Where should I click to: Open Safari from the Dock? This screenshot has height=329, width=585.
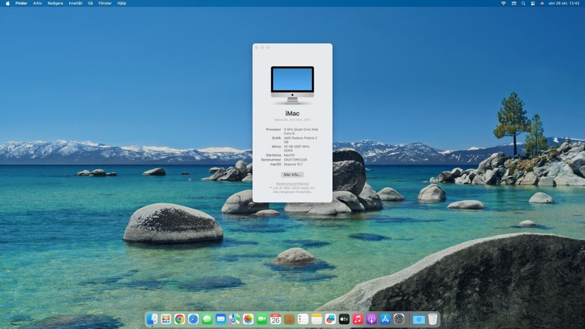coord(193,319)
